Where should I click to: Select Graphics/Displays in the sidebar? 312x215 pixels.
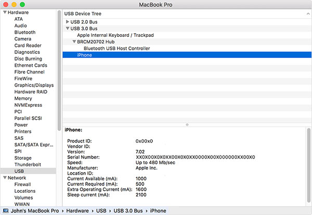coord(34,85)
